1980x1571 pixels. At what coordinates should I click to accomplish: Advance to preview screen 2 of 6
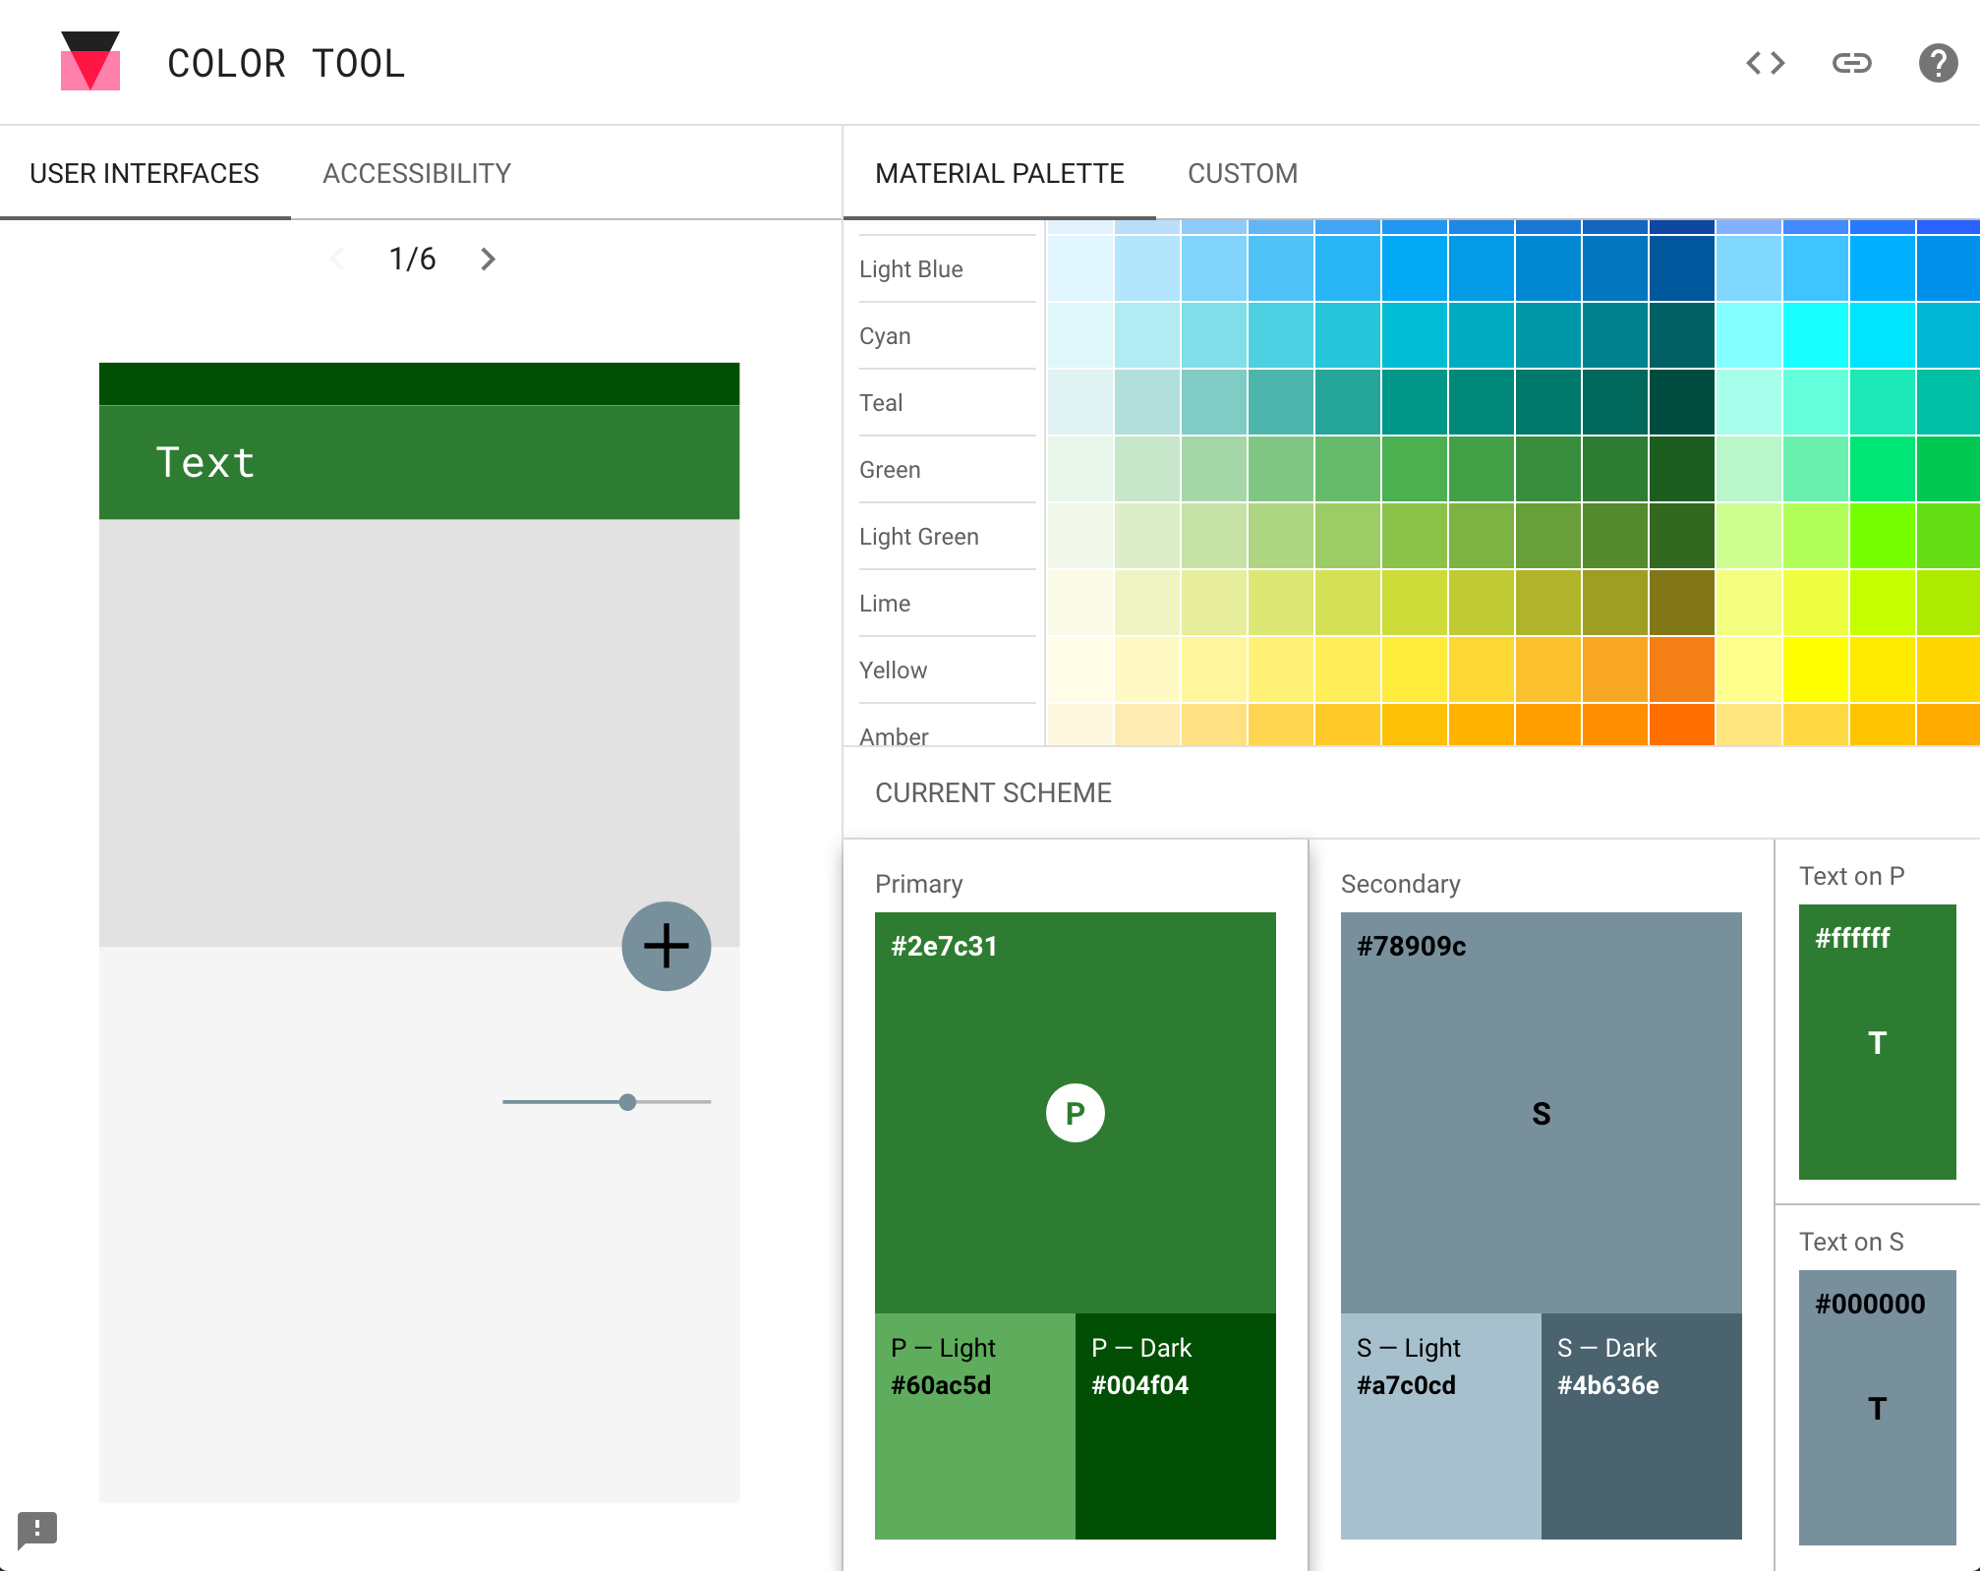click(489, 259)
